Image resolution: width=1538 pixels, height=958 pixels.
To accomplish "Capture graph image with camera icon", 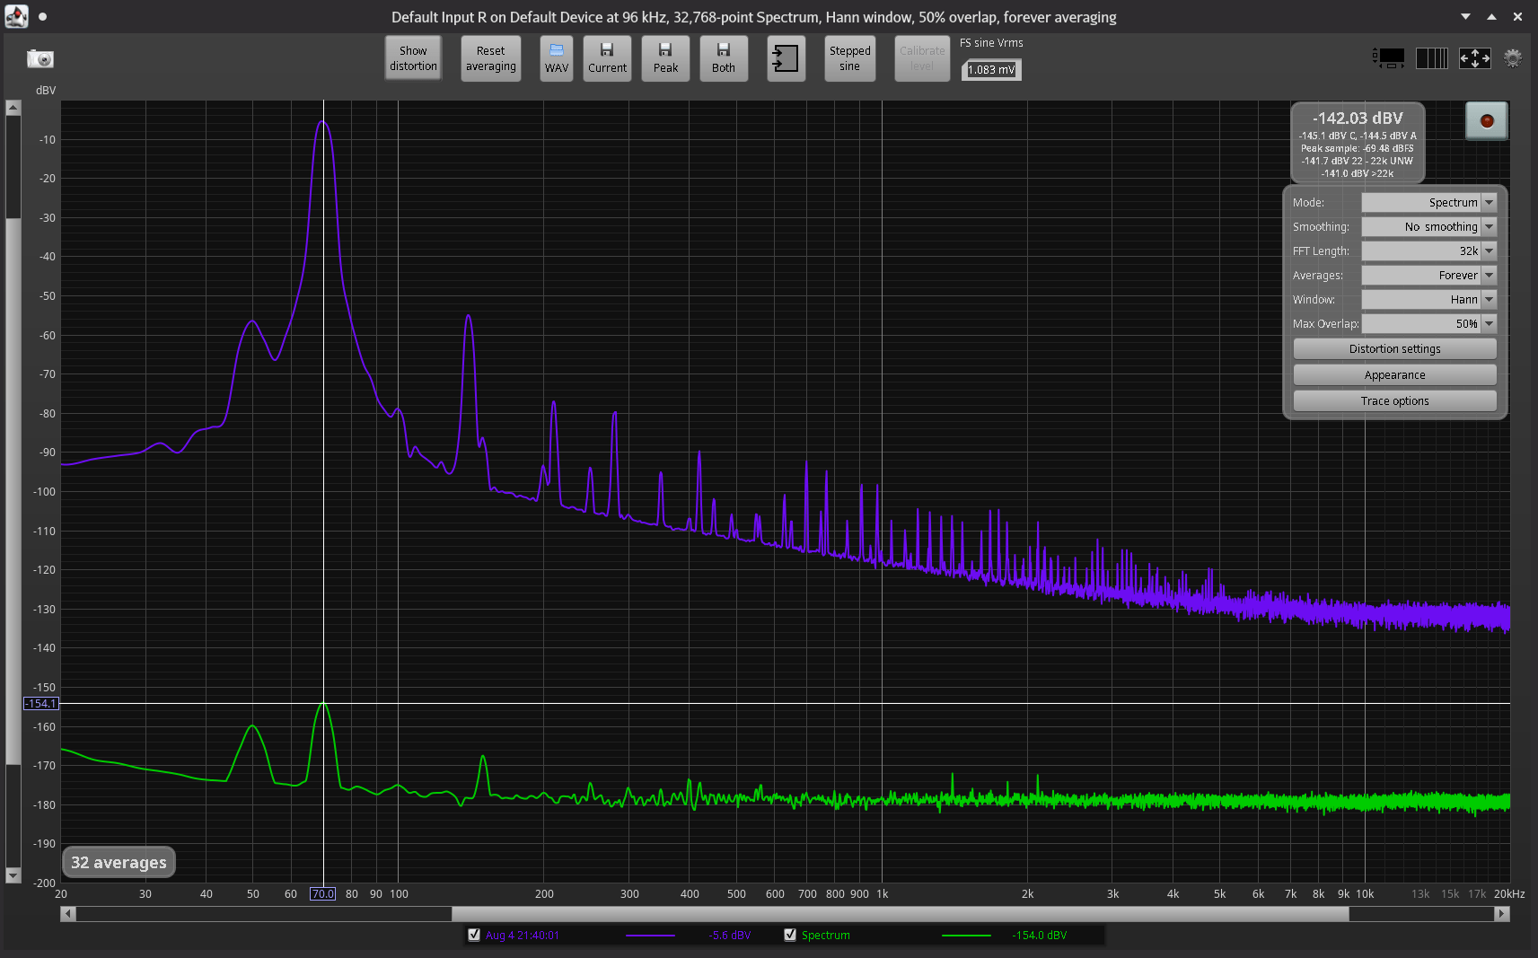I will (40, 59).
